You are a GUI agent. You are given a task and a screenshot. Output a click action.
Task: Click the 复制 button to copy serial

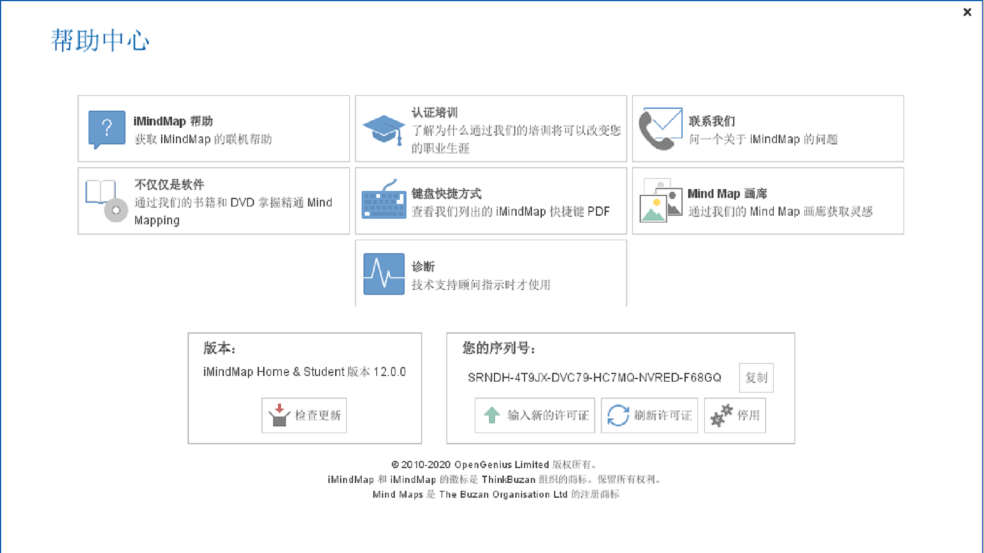[756, 378]
